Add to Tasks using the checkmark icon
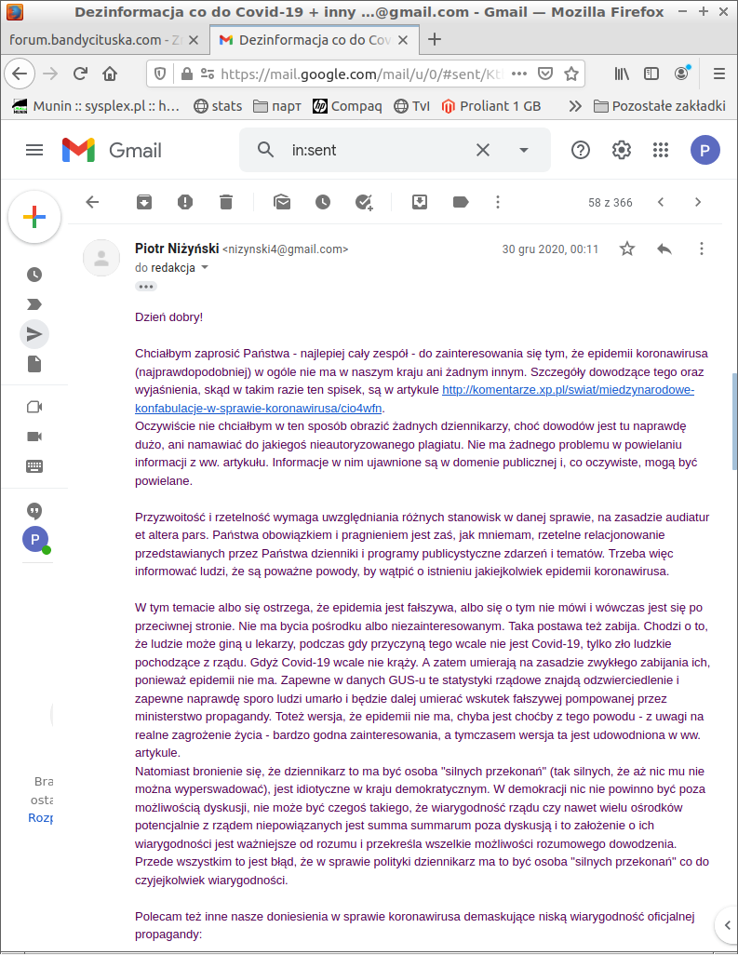 pyautogui.click(x=364, y=202)
